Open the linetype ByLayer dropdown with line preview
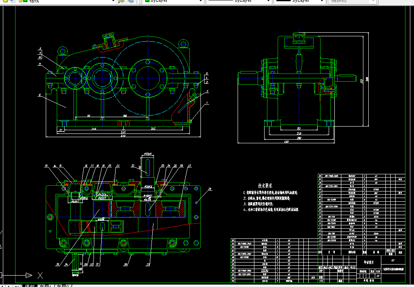This screenshot has width=414, height=287. 239,1
